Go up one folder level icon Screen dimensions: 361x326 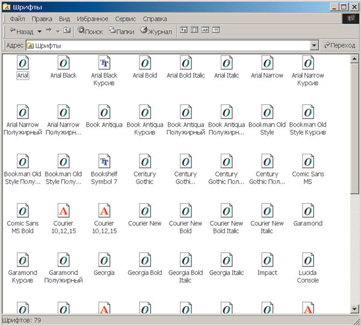(67, 30)
